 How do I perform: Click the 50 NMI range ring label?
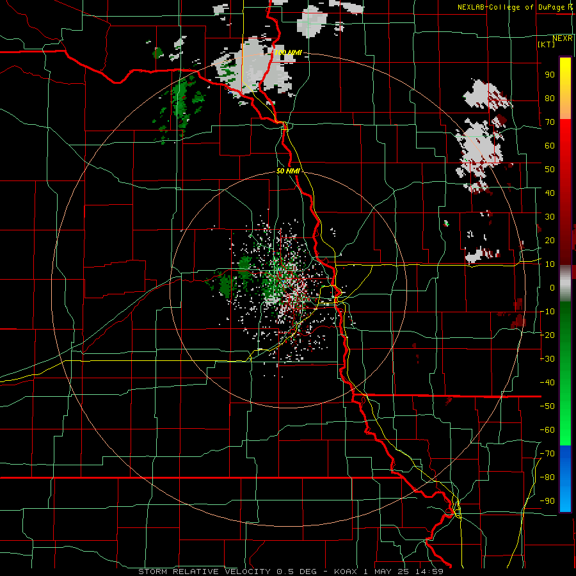tap(289, 171)
